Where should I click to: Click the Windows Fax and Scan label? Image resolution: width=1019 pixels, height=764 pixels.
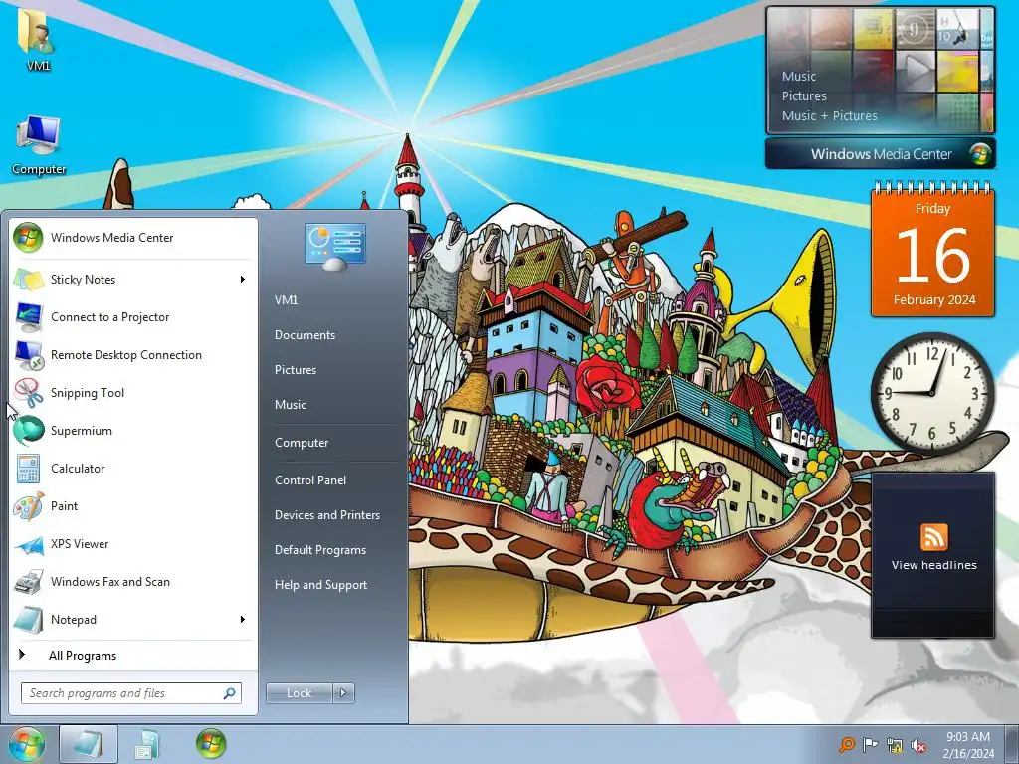pyautogui.click(x=109, y=582)
